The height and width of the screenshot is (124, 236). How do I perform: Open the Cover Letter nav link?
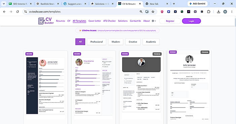click(95, 21)
